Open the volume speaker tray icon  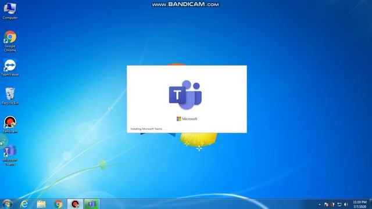[x=346, y=204]
